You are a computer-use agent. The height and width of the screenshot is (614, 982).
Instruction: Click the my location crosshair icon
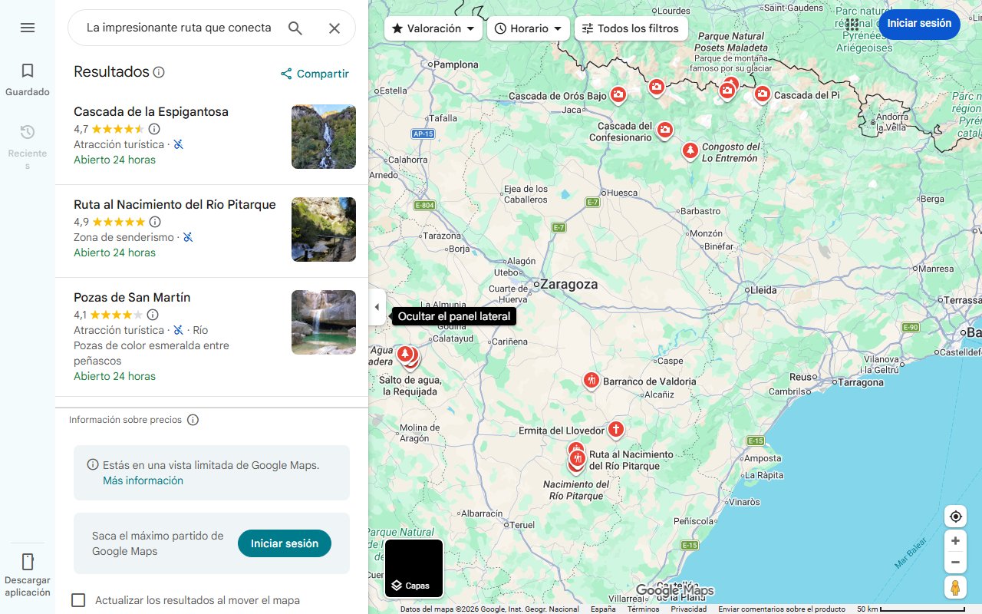pos(955,517)
